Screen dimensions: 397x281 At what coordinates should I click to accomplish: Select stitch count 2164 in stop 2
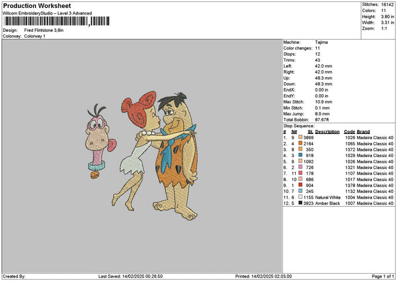tap(308, 144)
